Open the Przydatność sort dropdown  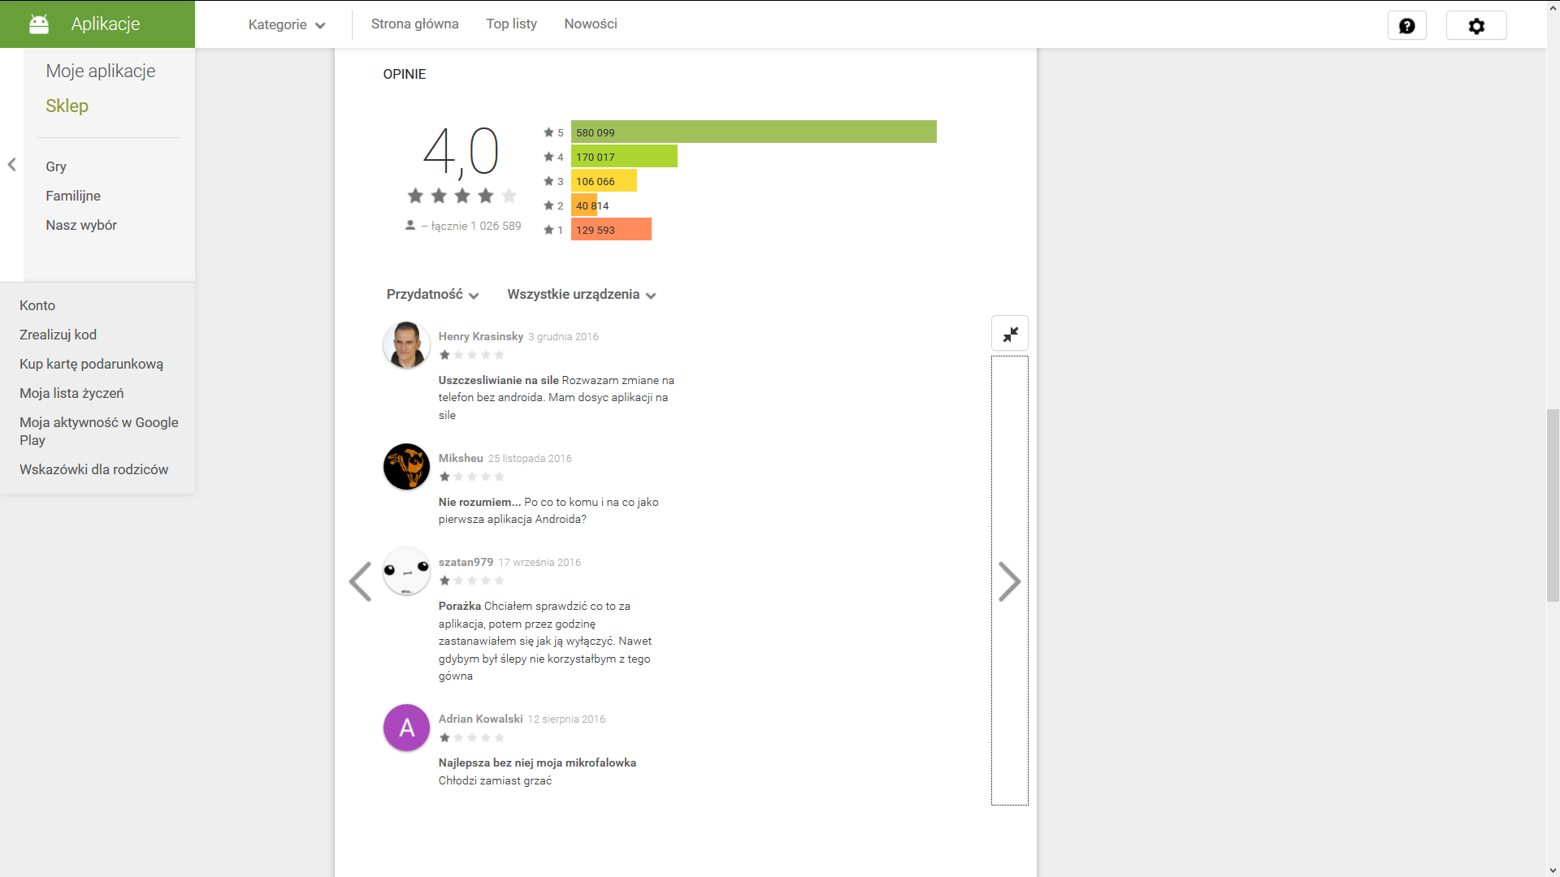(x=432, y=295)
